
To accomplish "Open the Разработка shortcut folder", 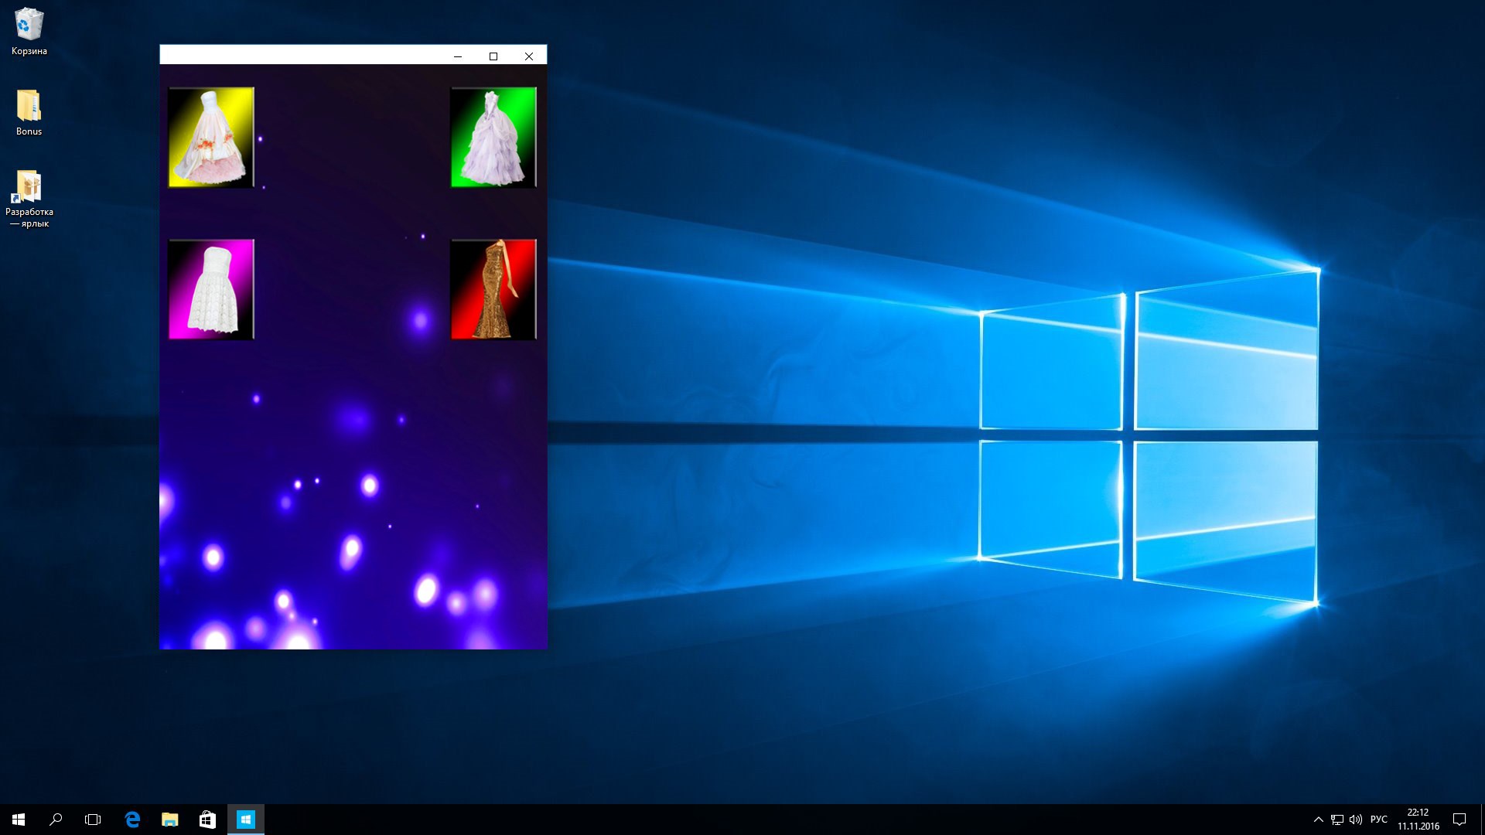I will tap(29, 188).
